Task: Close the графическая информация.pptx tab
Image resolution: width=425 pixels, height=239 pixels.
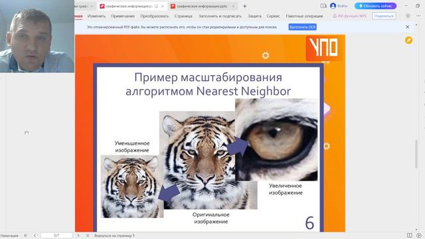Action: (x=233, y=6)
